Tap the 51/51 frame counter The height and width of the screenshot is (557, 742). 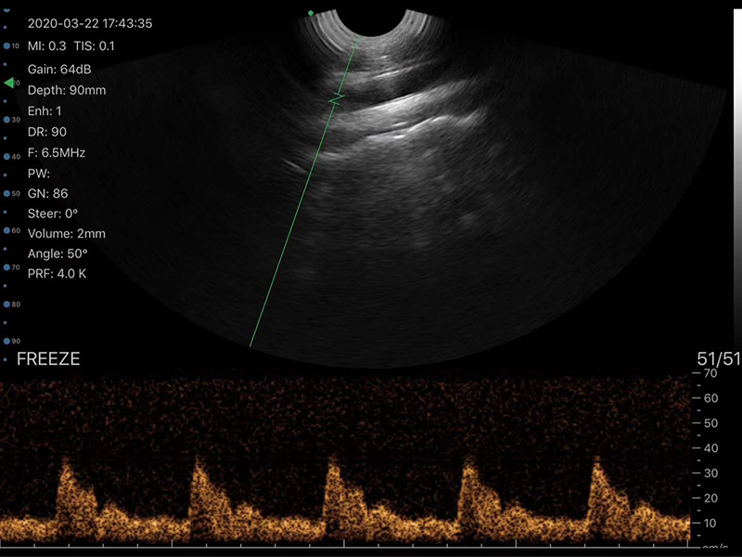coord(719,359)
